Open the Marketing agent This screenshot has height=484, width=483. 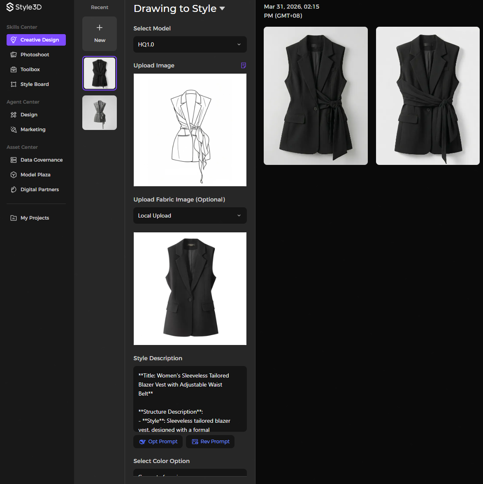(33, 130)
